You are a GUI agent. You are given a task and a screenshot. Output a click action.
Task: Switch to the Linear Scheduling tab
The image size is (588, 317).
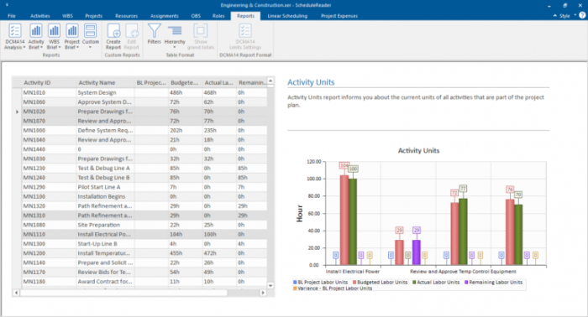tap(287, 16)
